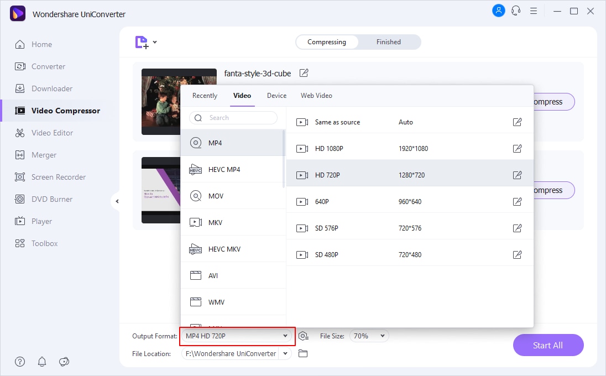Edit the SD 480P preset settings
This screenshot has height=376, width=606.
pyautogui.click(x=517, y=255)
